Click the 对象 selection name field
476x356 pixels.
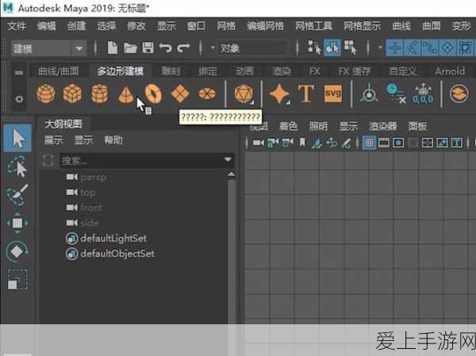coord(252,48)
